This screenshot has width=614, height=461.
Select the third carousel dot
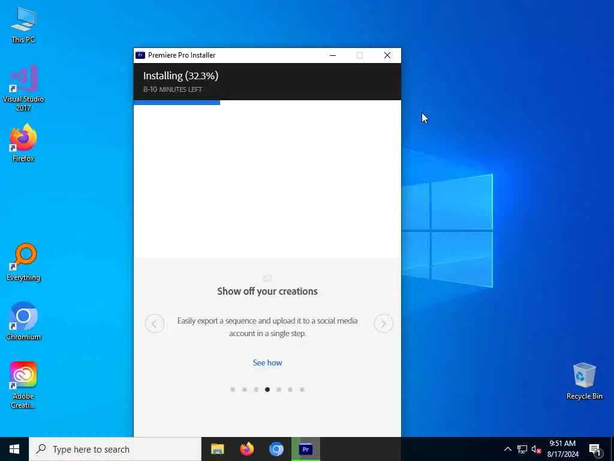255,390
